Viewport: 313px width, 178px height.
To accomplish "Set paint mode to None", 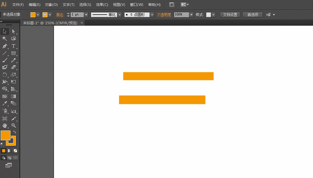I will 15,151.
